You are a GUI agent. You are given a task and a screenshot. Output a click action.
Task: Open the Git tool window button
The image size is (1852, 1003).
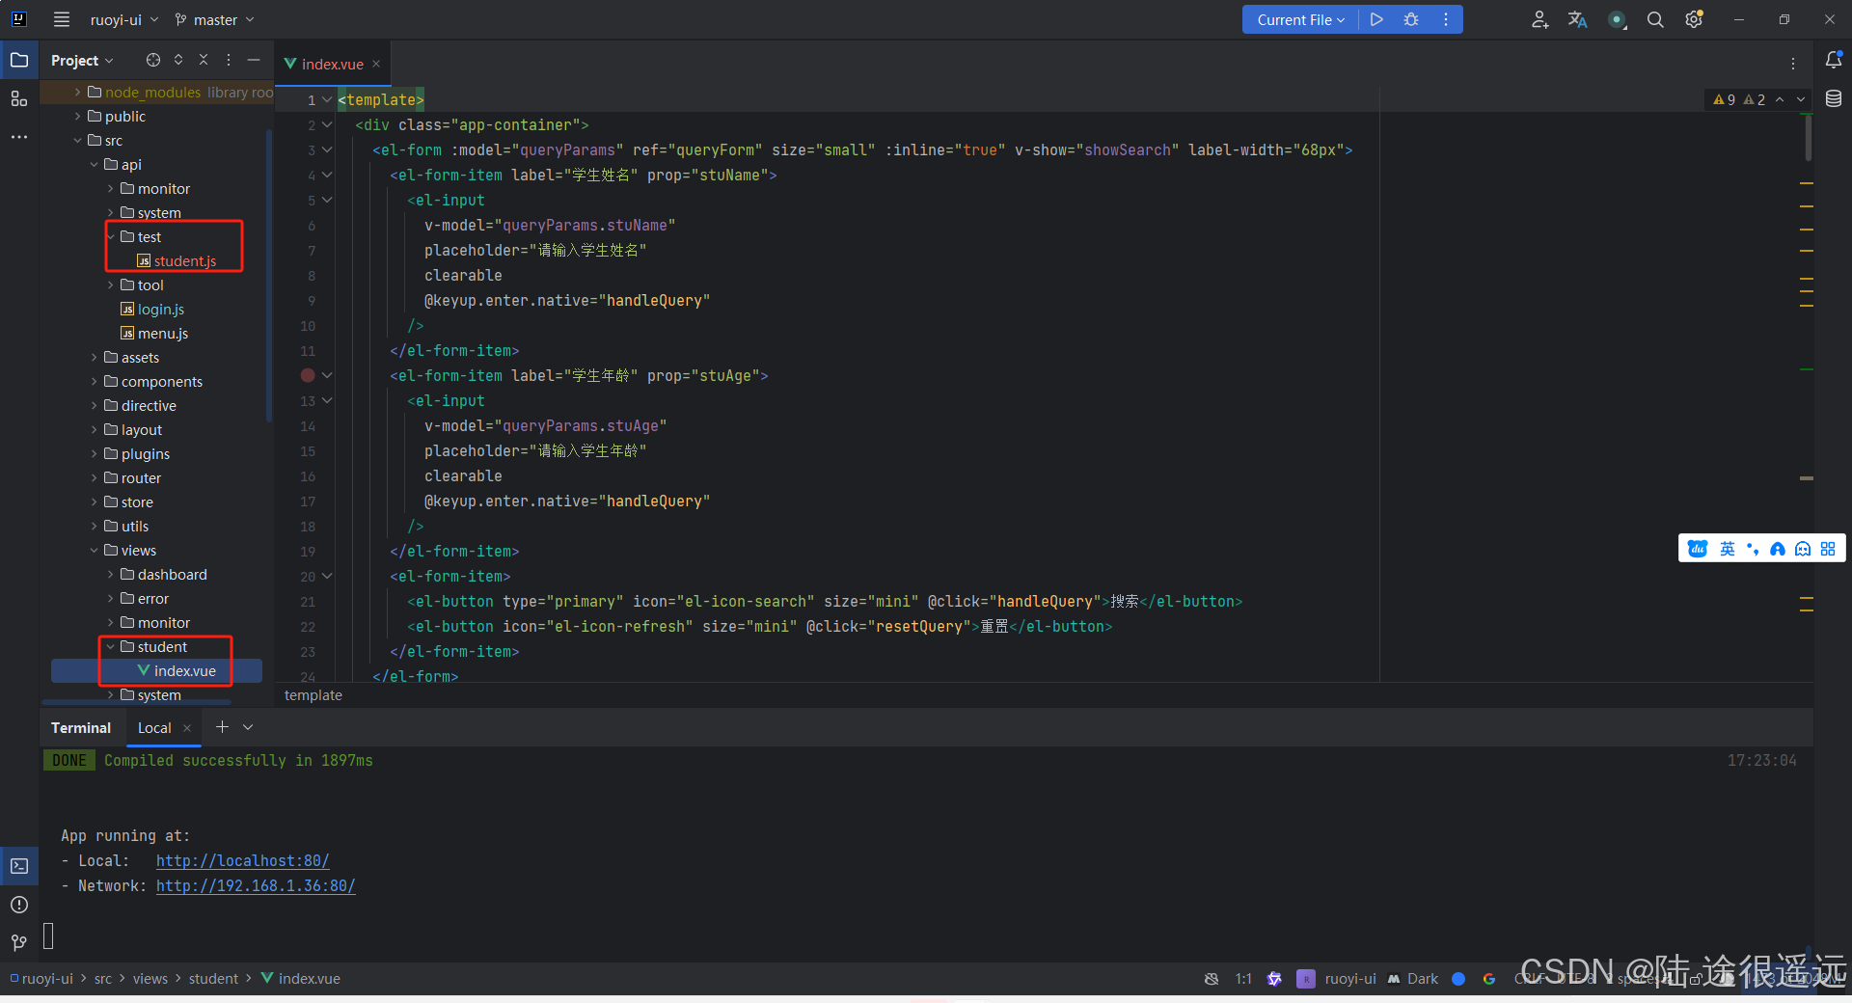click(x=19, y=942)
